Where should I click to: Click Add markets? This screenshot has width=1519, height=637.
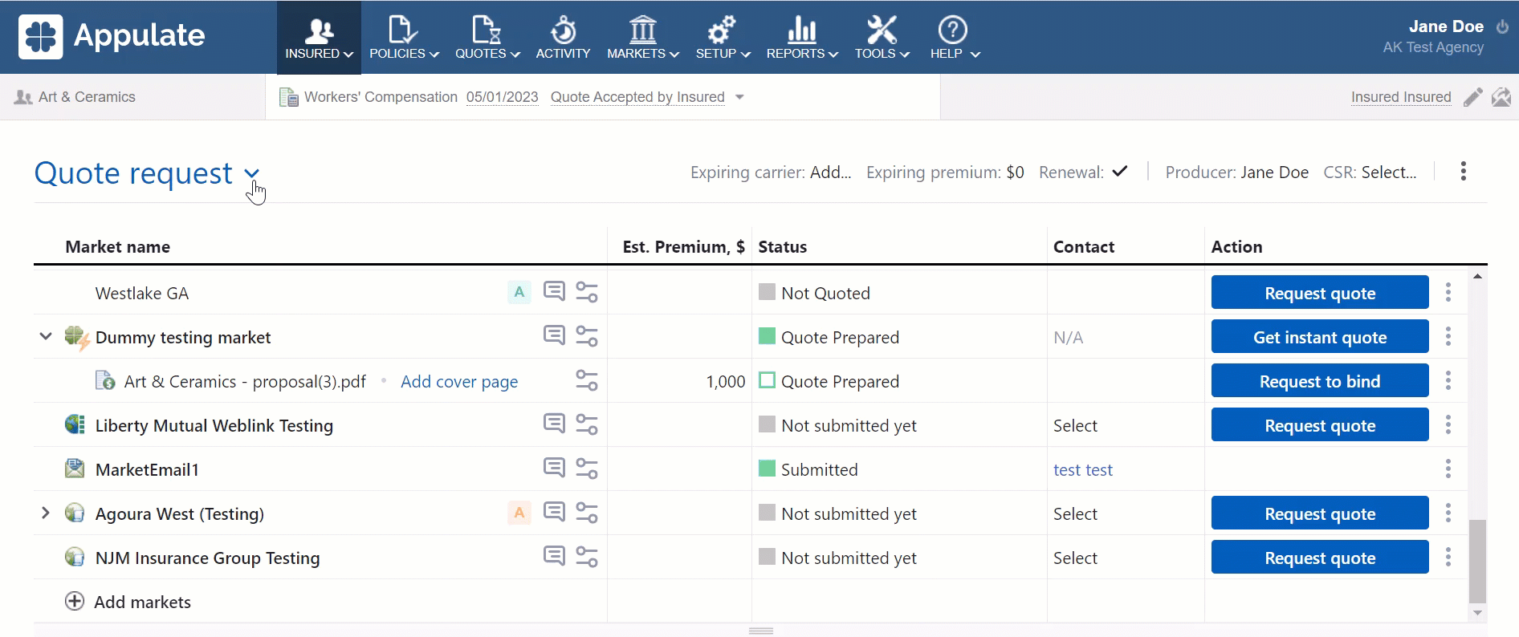pos(128,602)
